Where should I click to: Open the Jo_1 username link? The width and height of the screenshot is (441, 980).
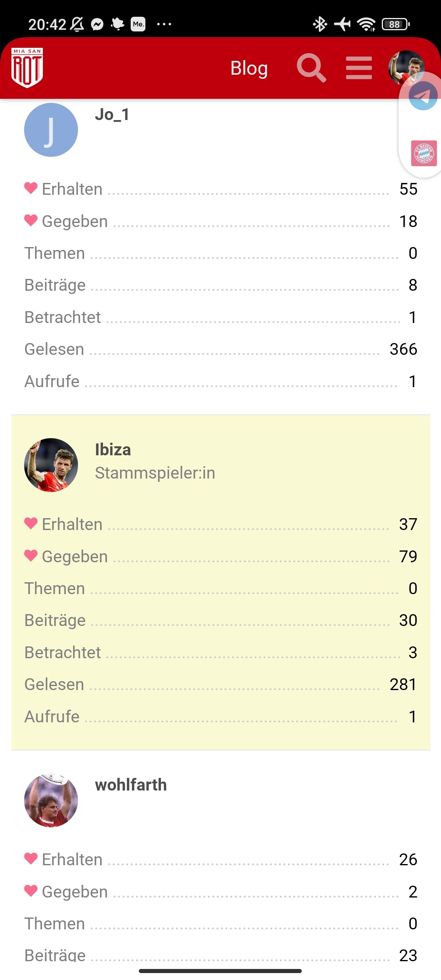(112, 115)
